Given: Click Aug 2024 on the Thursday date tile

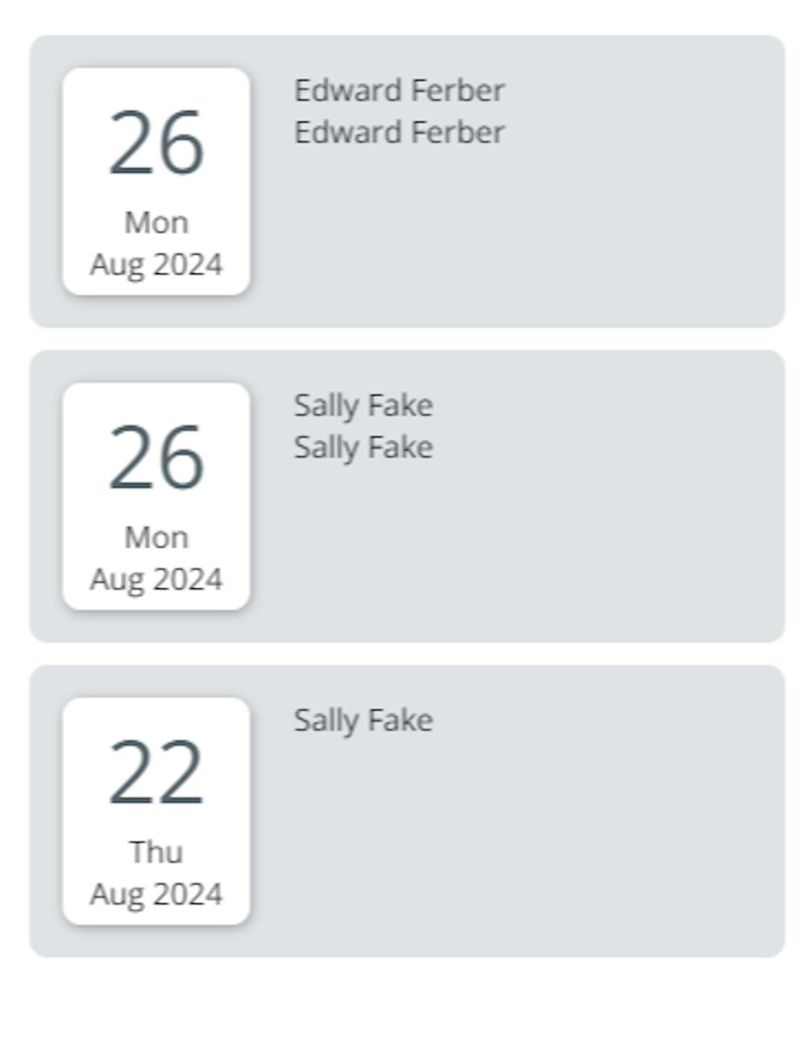Looking at the screenshot, I should click(x=156, y=895).
